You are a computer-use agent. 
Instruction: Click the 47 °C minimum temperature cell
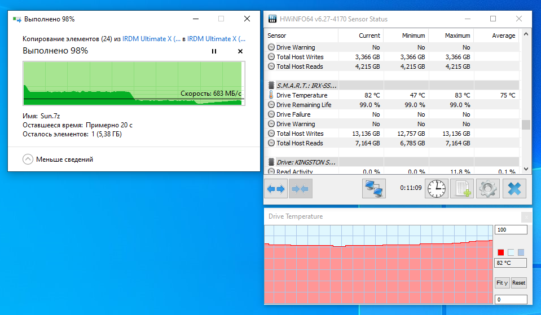[x=406, y=95]
